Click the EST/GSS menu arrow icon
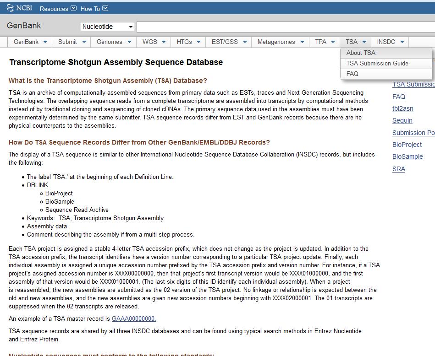Screen dimensions: 435x356 (x=245, y=42)
